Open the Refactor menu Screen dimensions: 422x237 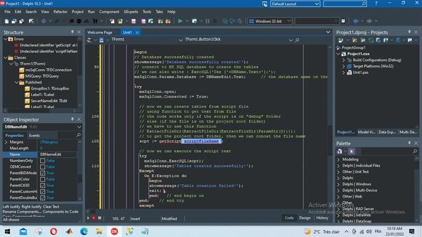[x=60, y=12]
